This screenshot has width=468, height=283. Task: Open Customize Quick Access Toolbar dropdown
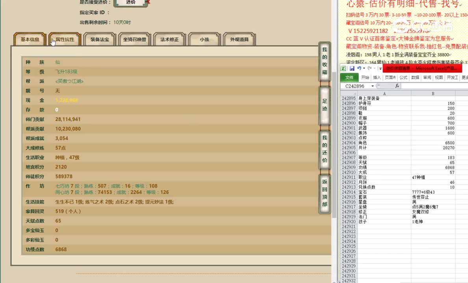(x=380, y=68)
